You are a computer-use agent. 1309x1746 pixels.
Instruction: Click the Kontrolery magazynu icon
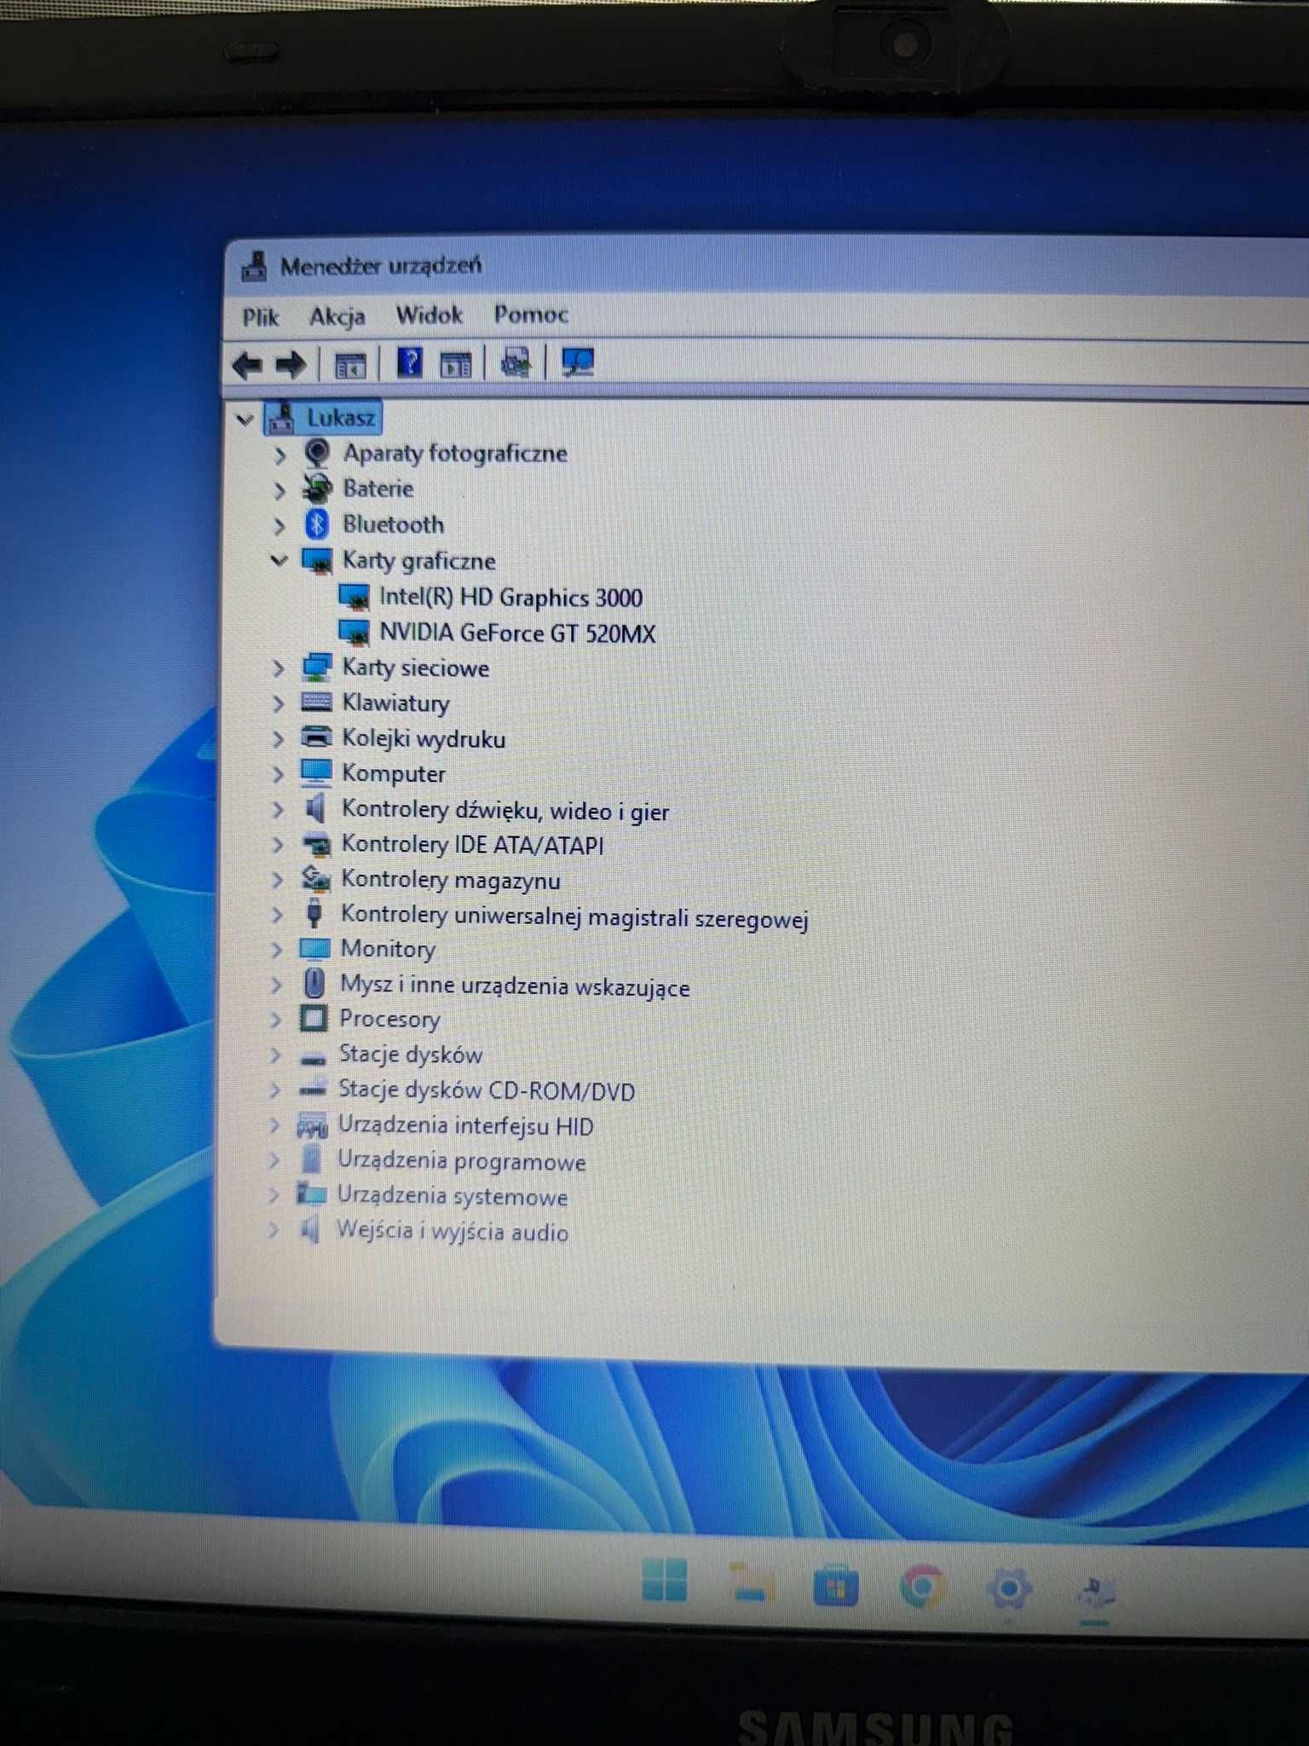point(315,879)
